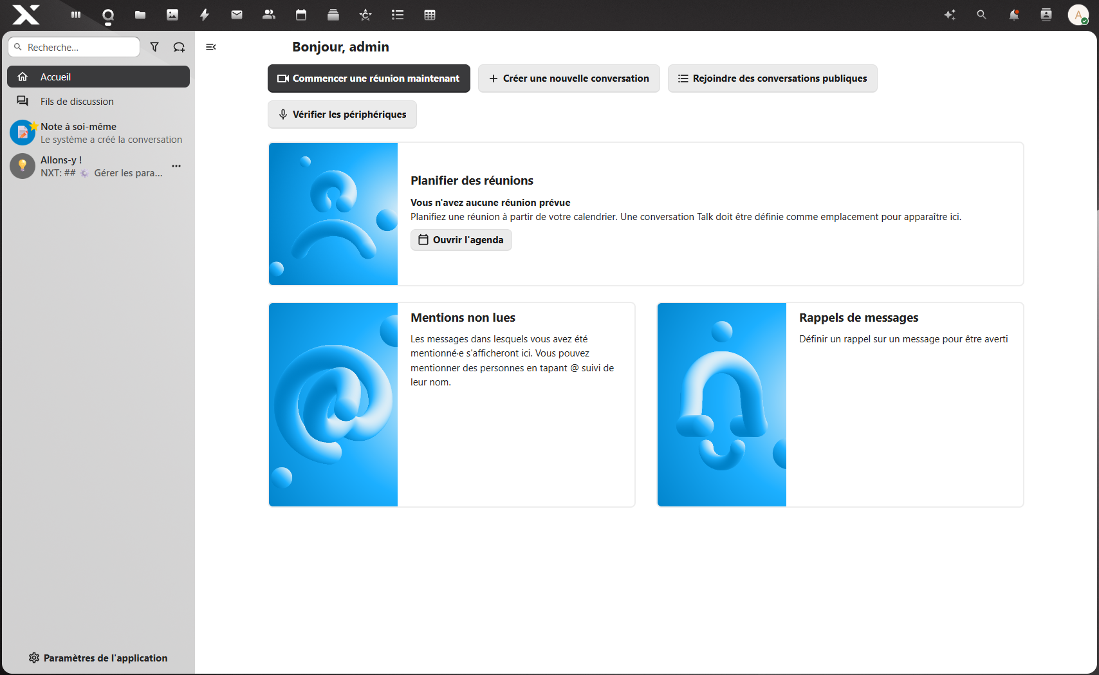Open the Files folder icon
The height and width of the screenshot is (675, 1099).
coord(140,15)
